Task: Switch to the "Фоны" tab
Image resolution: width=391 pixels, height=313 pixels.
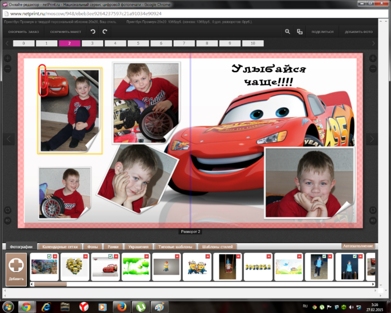Action: click(92, 246)
